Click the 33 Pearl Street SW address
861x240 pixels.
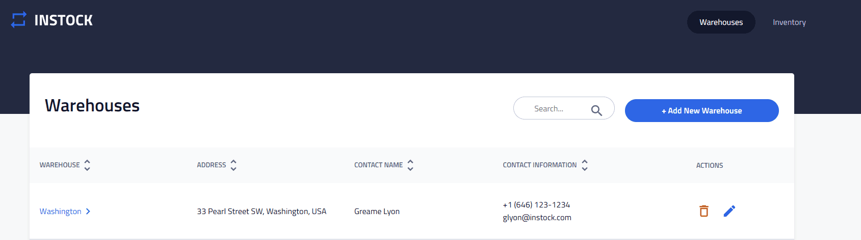pos(262,212)
